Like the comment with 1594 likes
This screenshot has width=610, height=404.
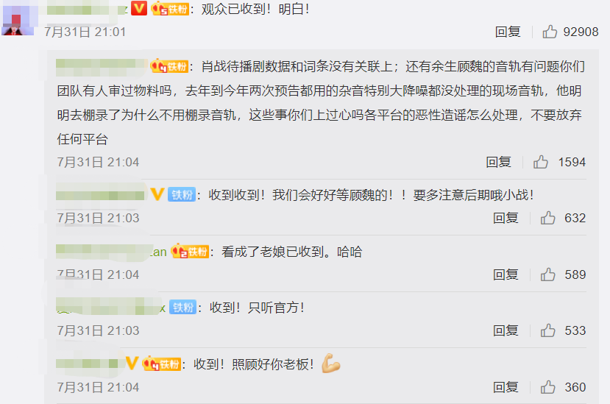[x=541, y=161]
